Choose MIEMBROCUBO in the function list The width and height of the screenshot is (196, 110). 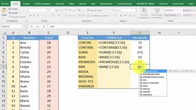153,71
